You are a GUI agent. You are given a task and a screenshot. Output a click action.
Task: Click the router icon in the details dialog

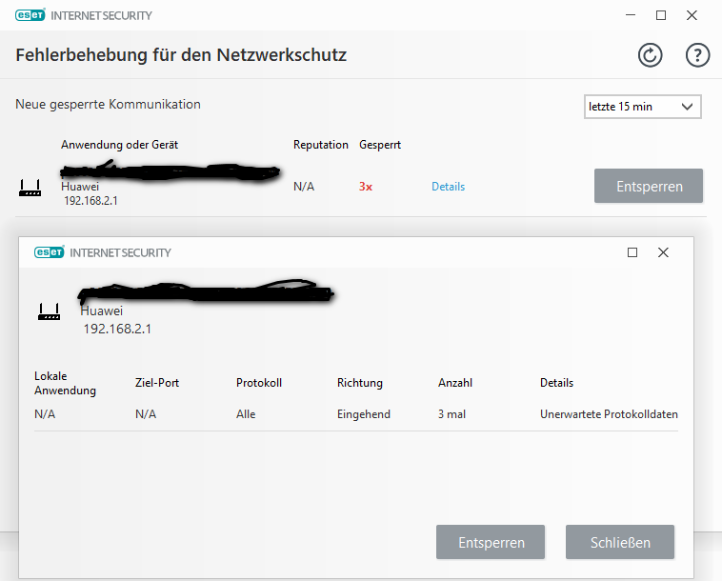tap(49, 311)
